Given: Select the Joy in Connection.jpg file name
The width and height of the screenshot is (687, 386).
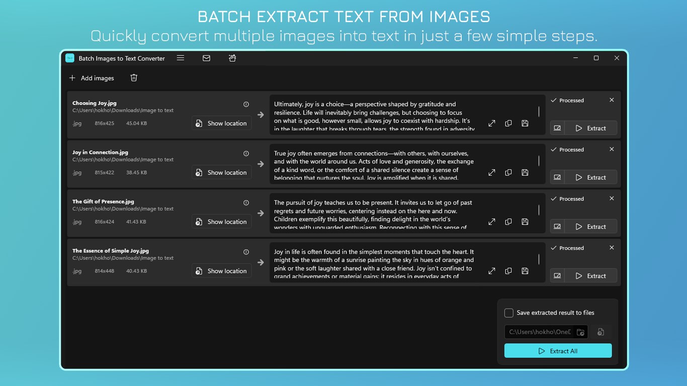Looking at the screenshot, I should pos(100,152).
